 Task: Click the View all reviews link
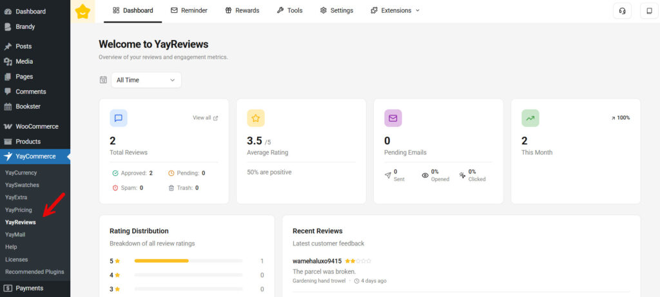pos(206,118)
